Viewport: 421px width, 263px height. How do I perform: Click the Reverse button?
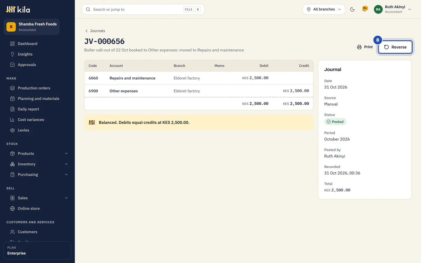click(x=395, y=47)
